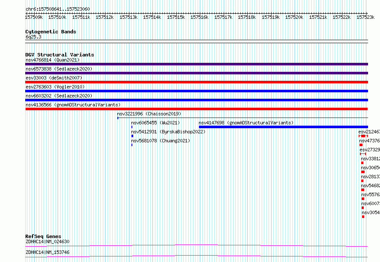Open the truncated nsv55762 variant label
Image resolution: width=380 pixels, height=262 pixels.
(x=371, y=194)
